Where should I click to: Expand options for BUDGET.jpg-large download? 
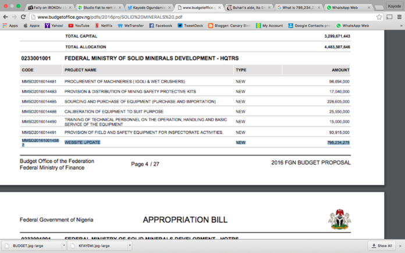click(63, 246)
